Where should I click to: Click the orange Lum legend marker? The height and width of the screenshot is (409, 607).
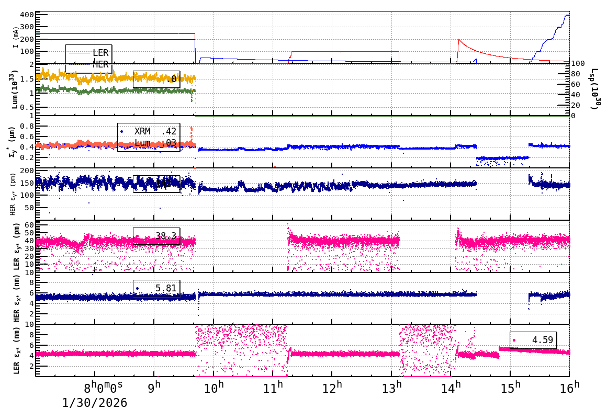point(121,144)
